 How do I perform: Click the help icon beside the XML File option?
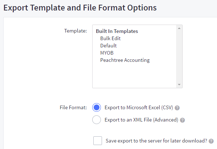[183, 120]
